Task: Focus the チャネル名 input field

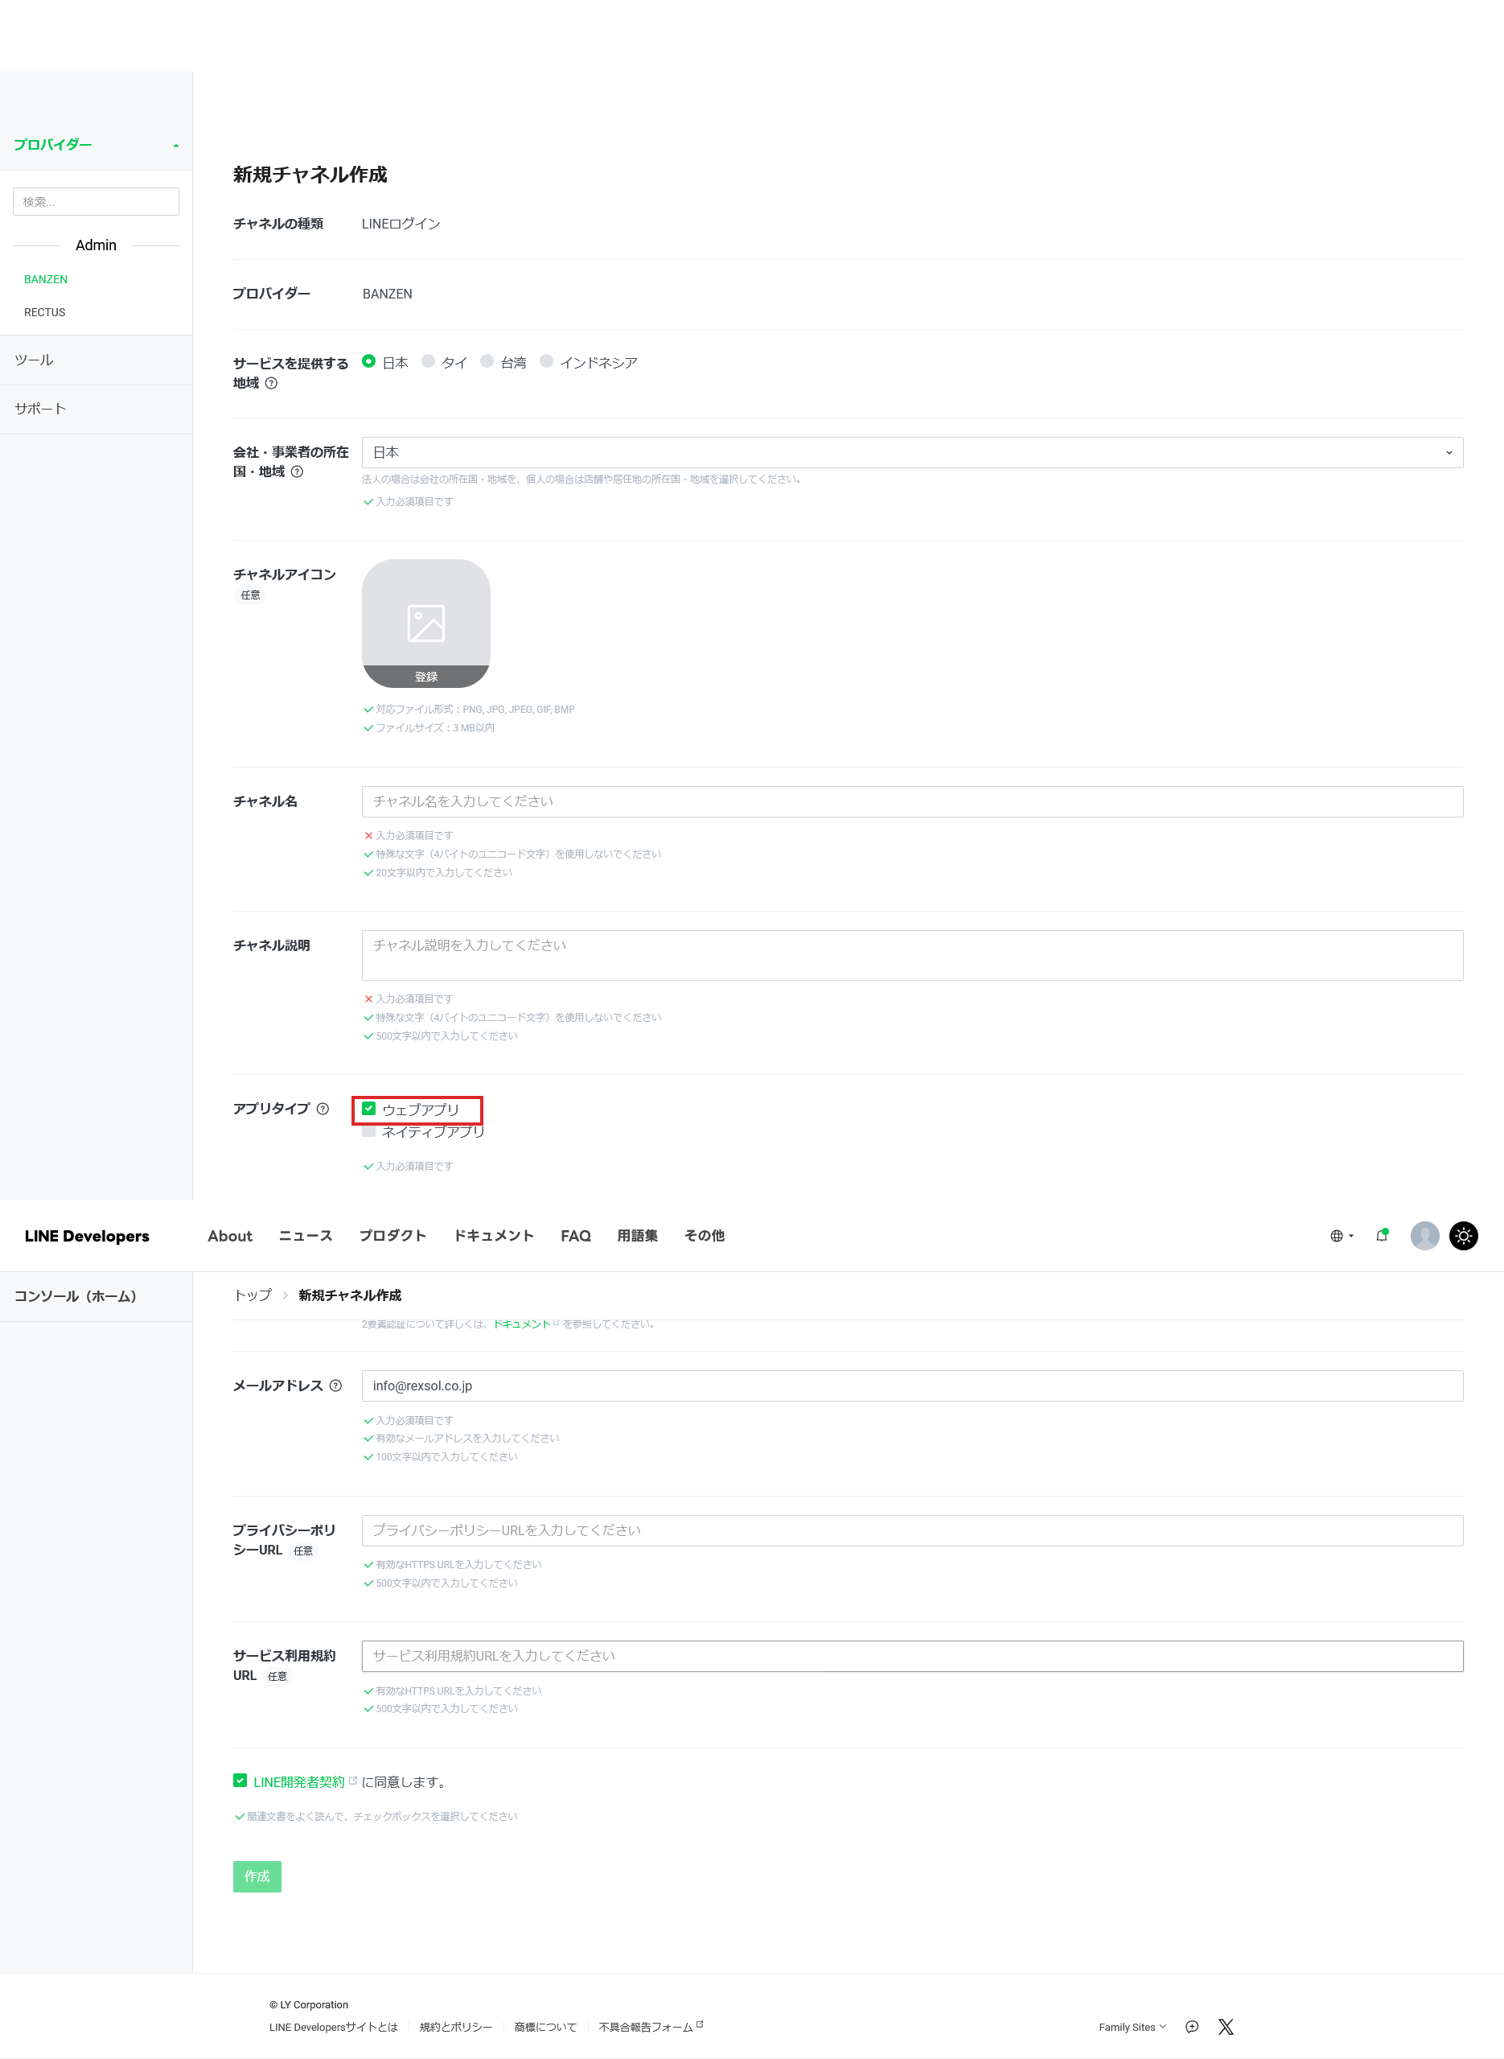Action: point(912,801)
